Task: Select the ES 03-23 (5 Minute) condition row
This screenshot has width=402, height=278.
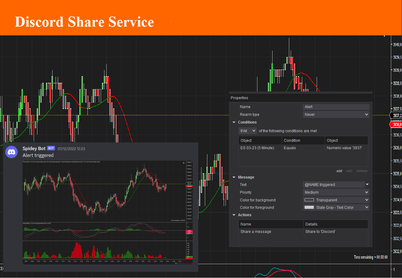Action: (x=303, y=148)
